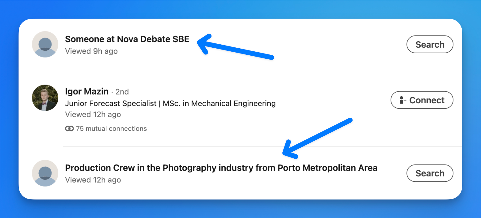Click Search beside the Production Crew entry
481x218 pixels.
(x=429, y=173)
